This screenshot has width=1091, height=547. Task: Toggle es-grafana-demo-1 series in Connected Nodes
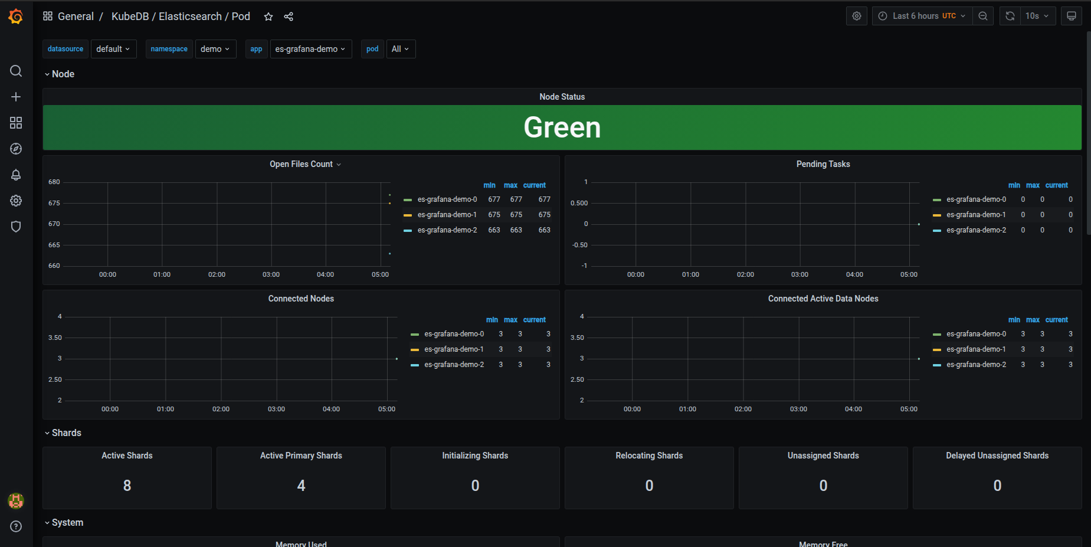tap(454, 349)
